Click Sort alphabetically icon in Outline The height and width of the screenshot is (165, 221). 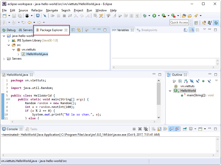(x=186, y=81)
